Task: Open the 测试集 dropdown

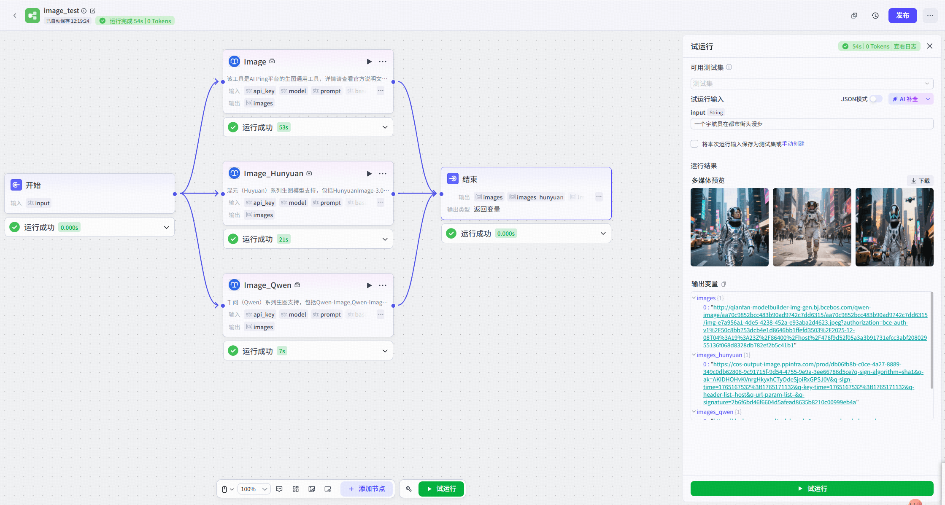Action: click(x=812, y=83)
